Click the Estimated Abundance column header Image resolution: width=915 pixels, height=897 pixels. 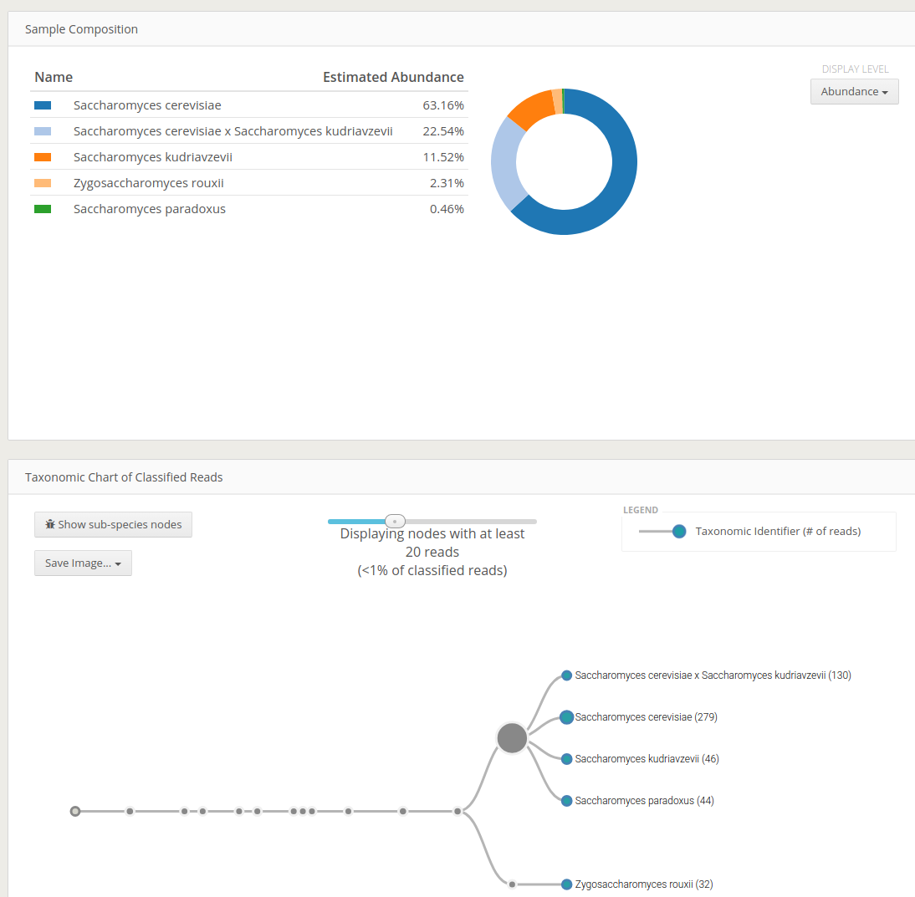point(393,77)
